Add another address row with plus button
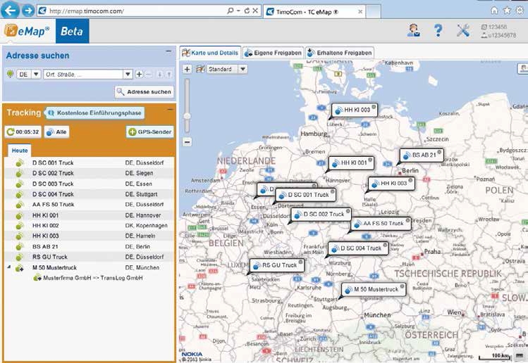 pyautogui.click(x=139, y=75)
